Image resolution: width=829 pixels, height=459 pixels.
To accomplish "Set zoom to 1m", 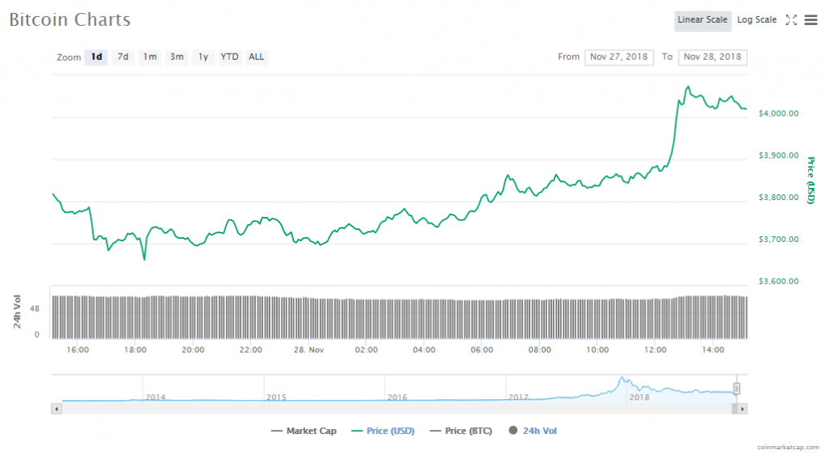I will (150, 57).
